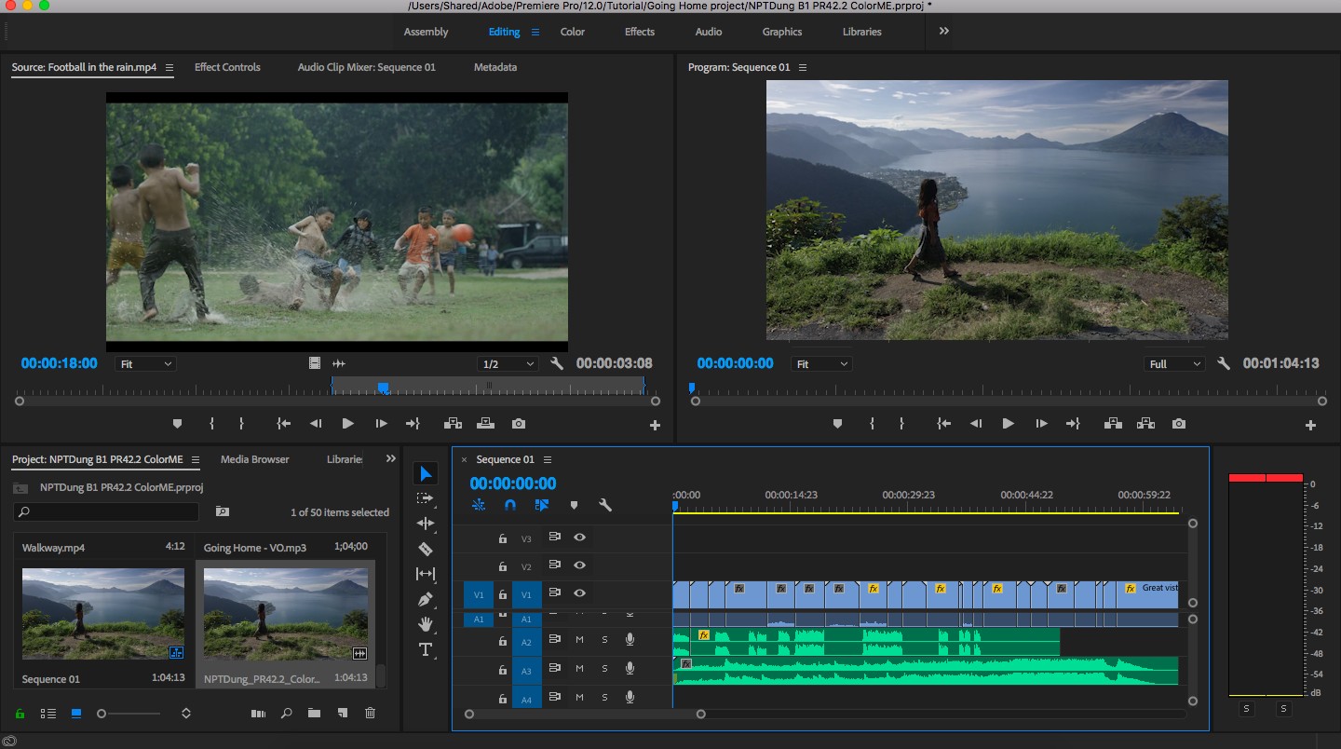The image size is (1341, 749).
Task: Add marker in Source monitor
Action: point(177,423)
